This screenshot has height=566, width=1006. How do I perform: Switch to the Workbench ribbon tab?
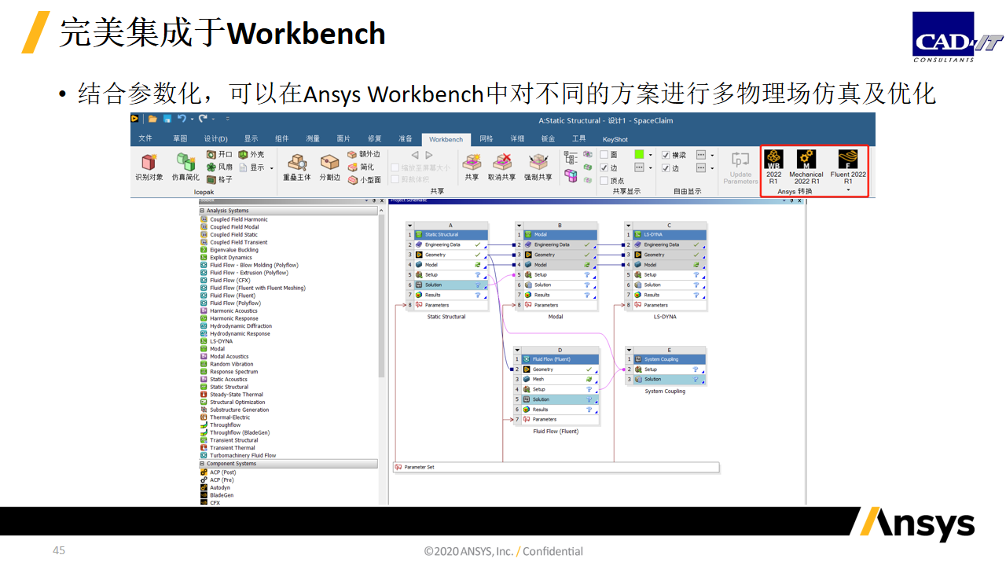click(446, 139)
